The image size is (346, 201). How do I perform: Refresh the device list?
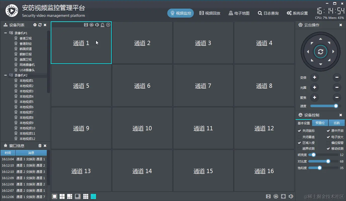click(x=40, y=25)
